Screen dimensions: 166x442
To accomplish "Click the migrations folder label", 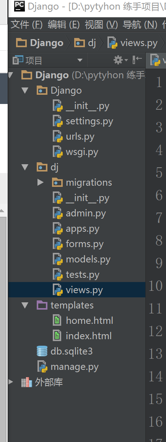I will coord(89,183).
